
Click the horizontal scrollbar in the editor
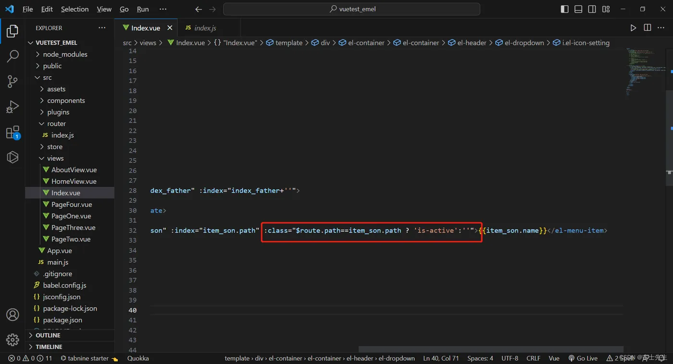[490, 349]
